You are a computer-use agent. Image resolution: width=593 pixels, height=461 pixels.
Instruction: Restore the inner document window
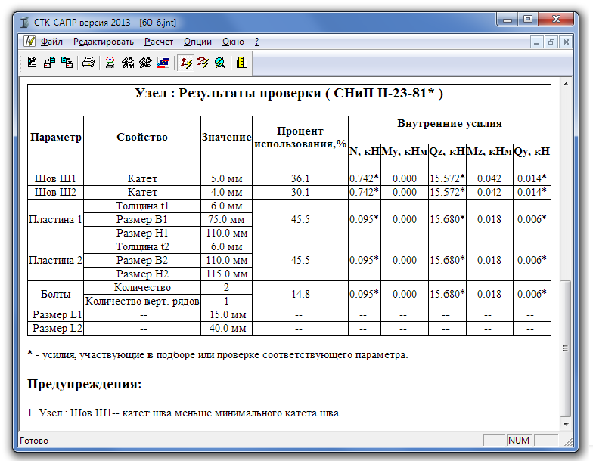tap(551, 42)
